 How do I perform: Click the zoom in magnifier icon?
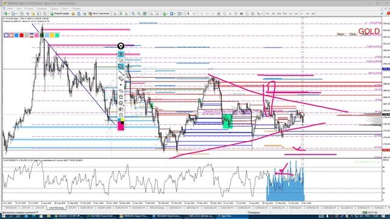[133, 13]
